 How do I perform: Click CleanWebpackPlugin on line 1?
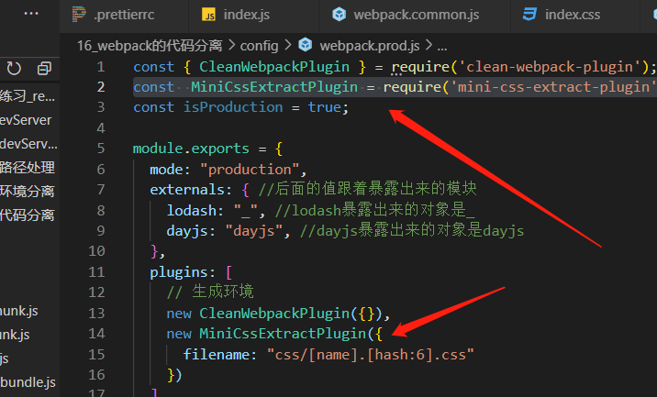274,67
